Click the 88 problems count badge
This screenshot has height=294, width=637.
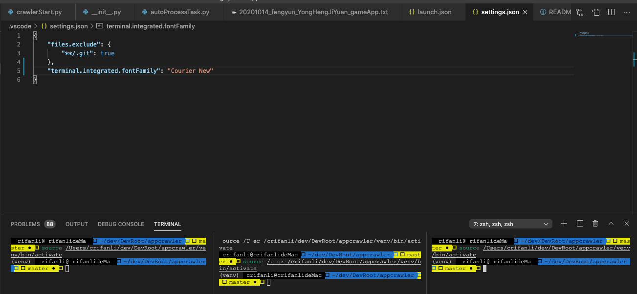coord(50,224)
